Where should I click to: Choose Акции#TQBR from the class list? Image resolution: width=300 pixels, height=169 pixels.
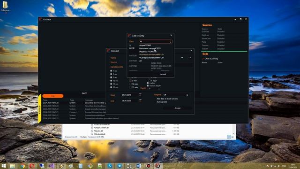click(x=145, y=46)
